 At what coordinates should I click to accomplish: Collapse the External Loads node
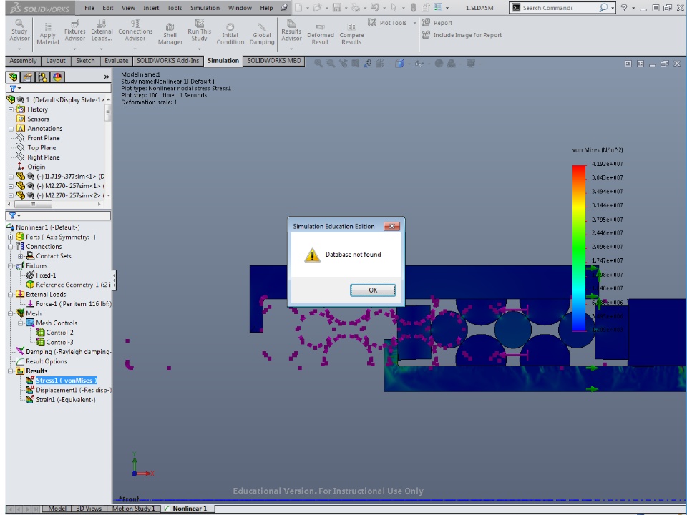point(11,295)
